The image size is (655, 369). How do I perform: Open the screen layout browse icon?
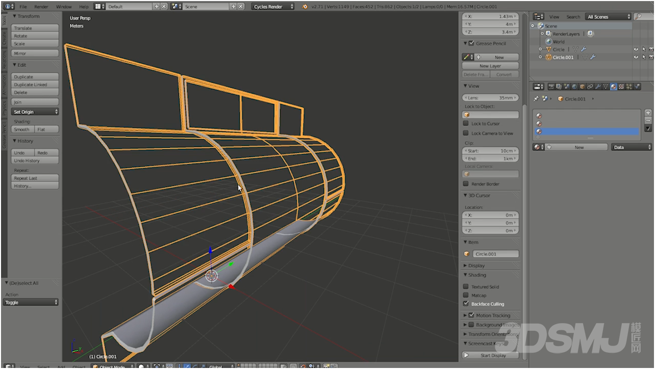coord(100,6)
